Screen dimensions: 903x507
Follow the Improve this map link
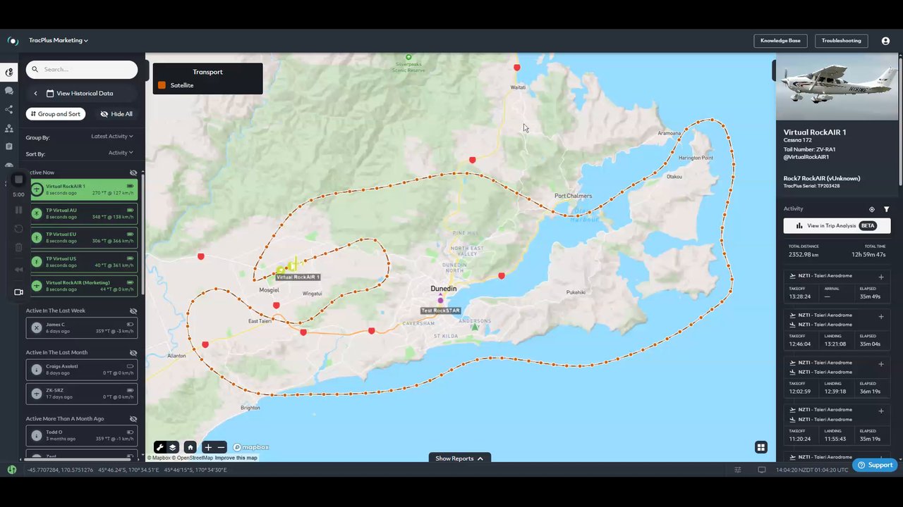point(236,458)
